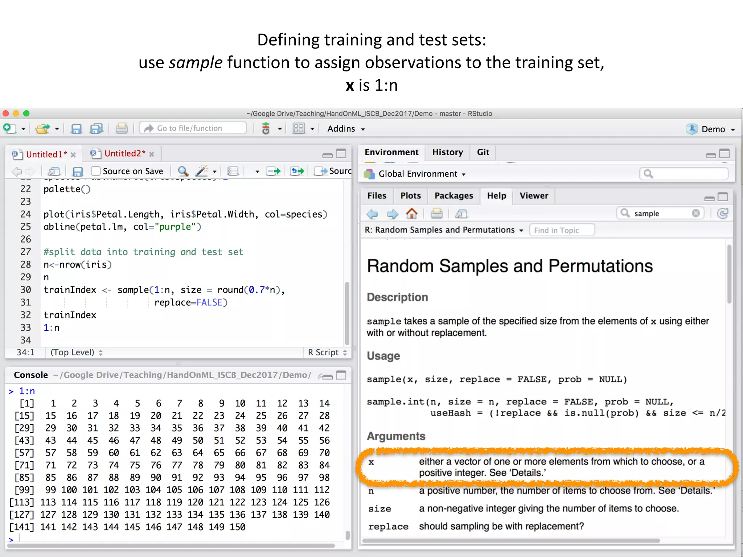Screen dimensions: 743x557
Task: Open the New File dropdown arrow
Action: pos(23,129)
